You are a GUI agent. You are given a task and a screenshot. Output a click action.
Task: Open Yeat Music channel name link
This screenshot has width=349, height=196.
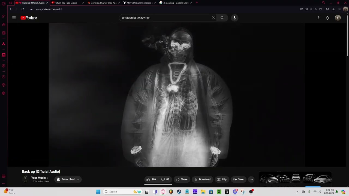click(38, 178)
